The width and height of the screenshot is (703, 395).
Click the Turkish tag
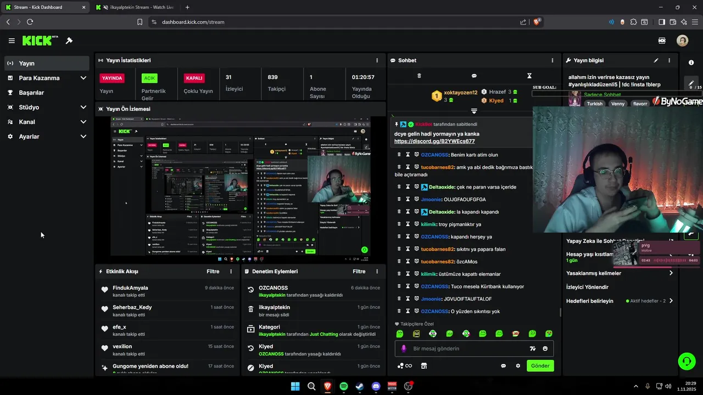click(x=594, y=104)
